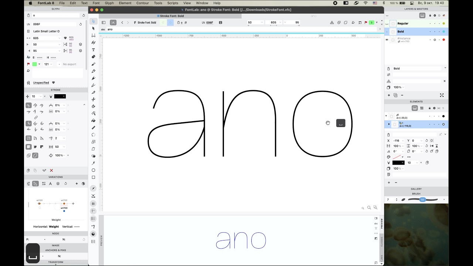This screenshot has width=473, height=266.
Task: Go to previous glyph arrow
Action: 122,23
